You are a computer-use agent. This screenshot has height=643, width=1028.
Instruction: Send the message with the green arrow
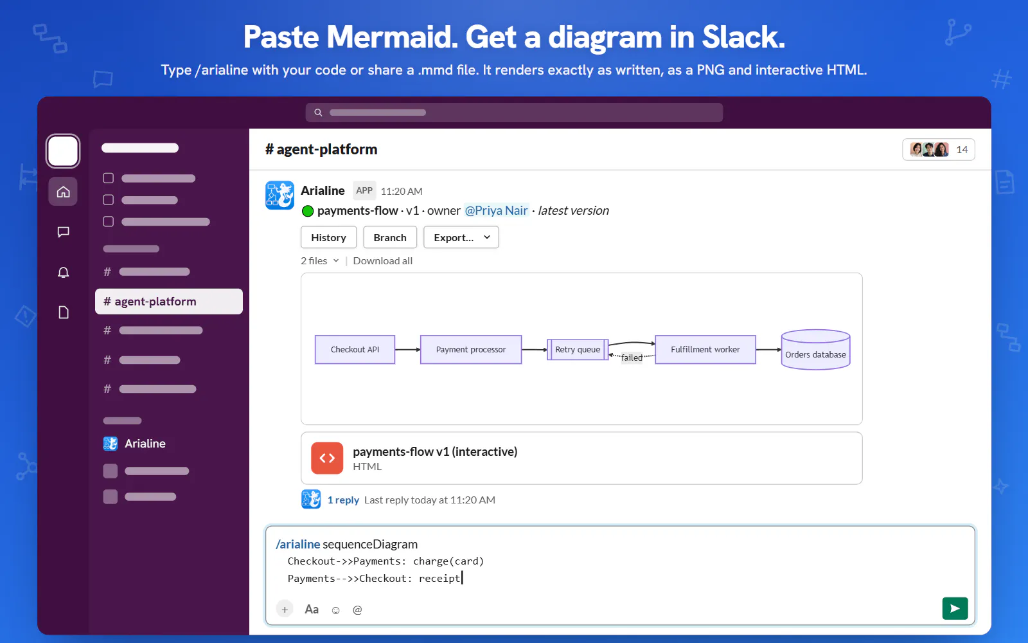[955, 608]
